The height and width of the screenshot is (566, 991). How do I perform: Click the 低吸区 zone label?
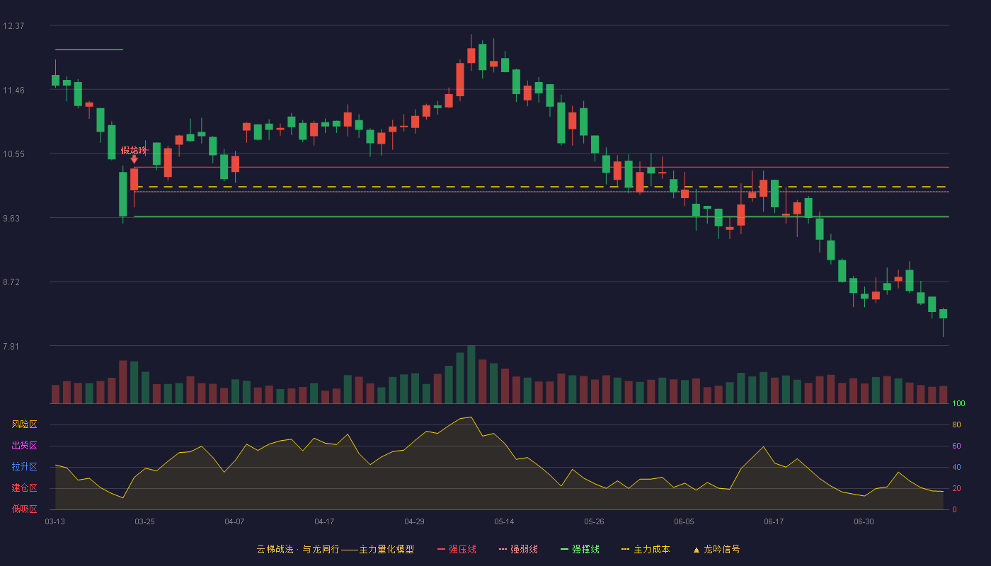pos(24,509)
